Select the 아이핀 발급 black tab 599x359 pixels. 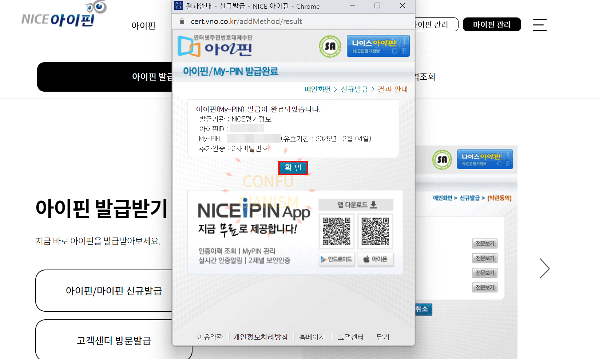click(x=105, y=77)
